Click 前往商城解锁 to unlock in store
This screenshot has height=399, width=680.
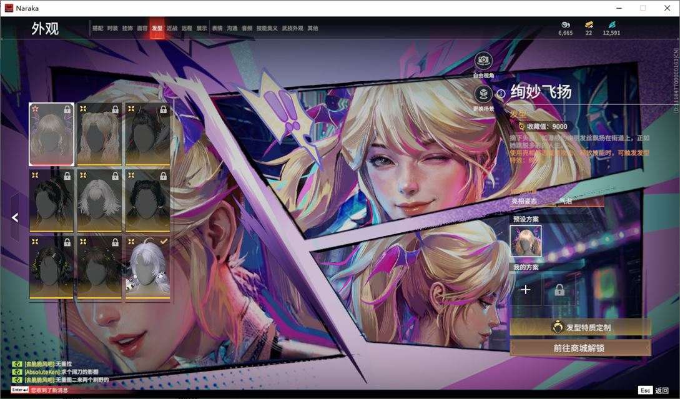(x=580, y=348)
